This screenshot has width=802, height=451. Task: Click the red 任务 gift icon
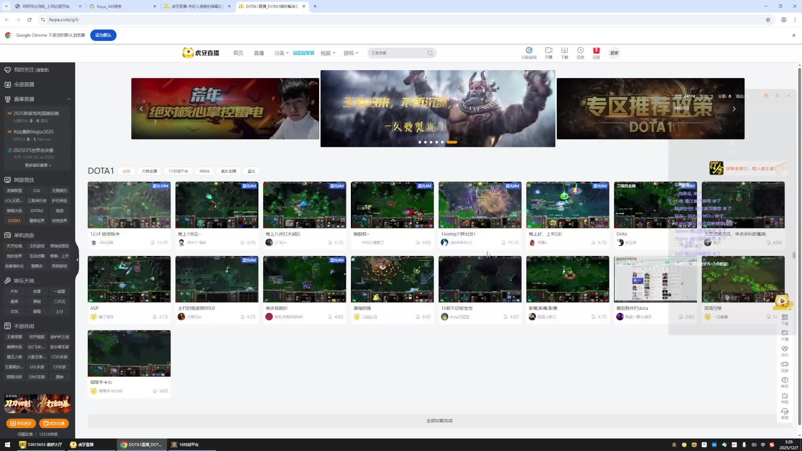click(596, 51)
